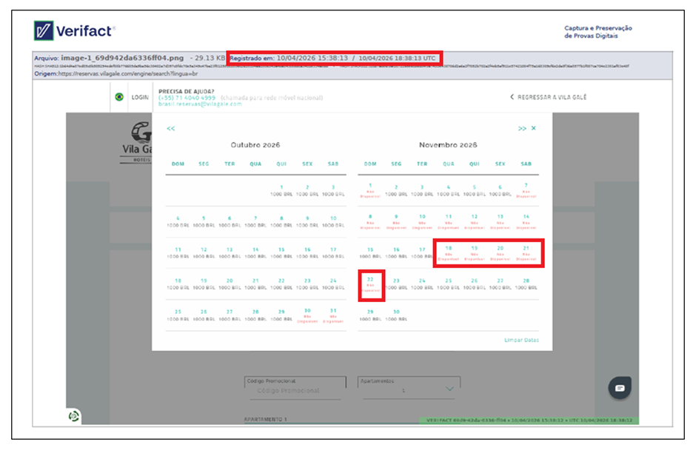Viewport: 696px width, 456px height.
Task: Select October 31 unavailable date
Action: [x=333, y=315]
